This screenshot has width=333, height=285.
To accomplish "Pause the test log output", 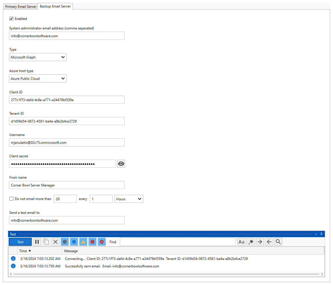I will [37, 242].
